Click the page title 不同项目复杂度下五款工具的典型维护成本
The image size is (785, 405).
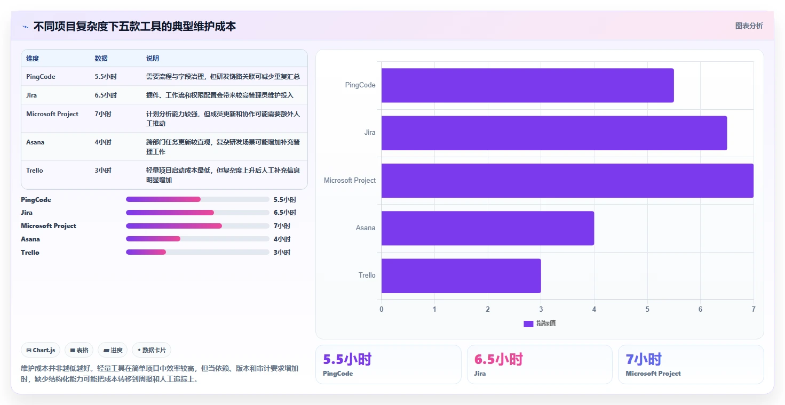click(134, 27)
